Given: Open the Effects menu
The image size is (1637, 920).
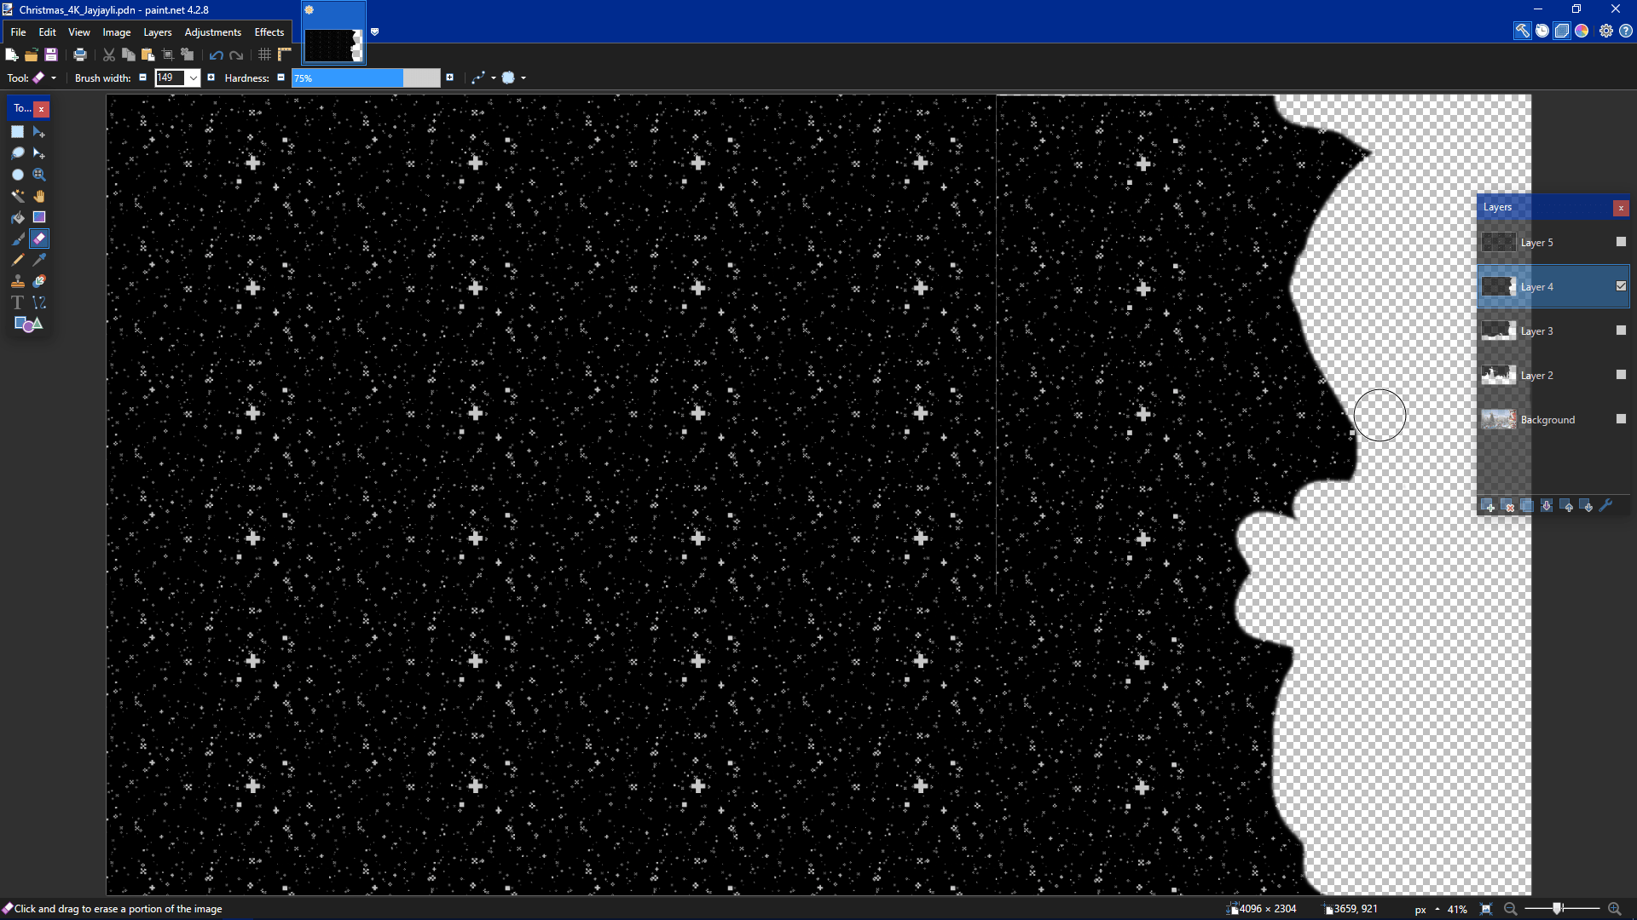Looking at the screenshot, I should [269, 32].
